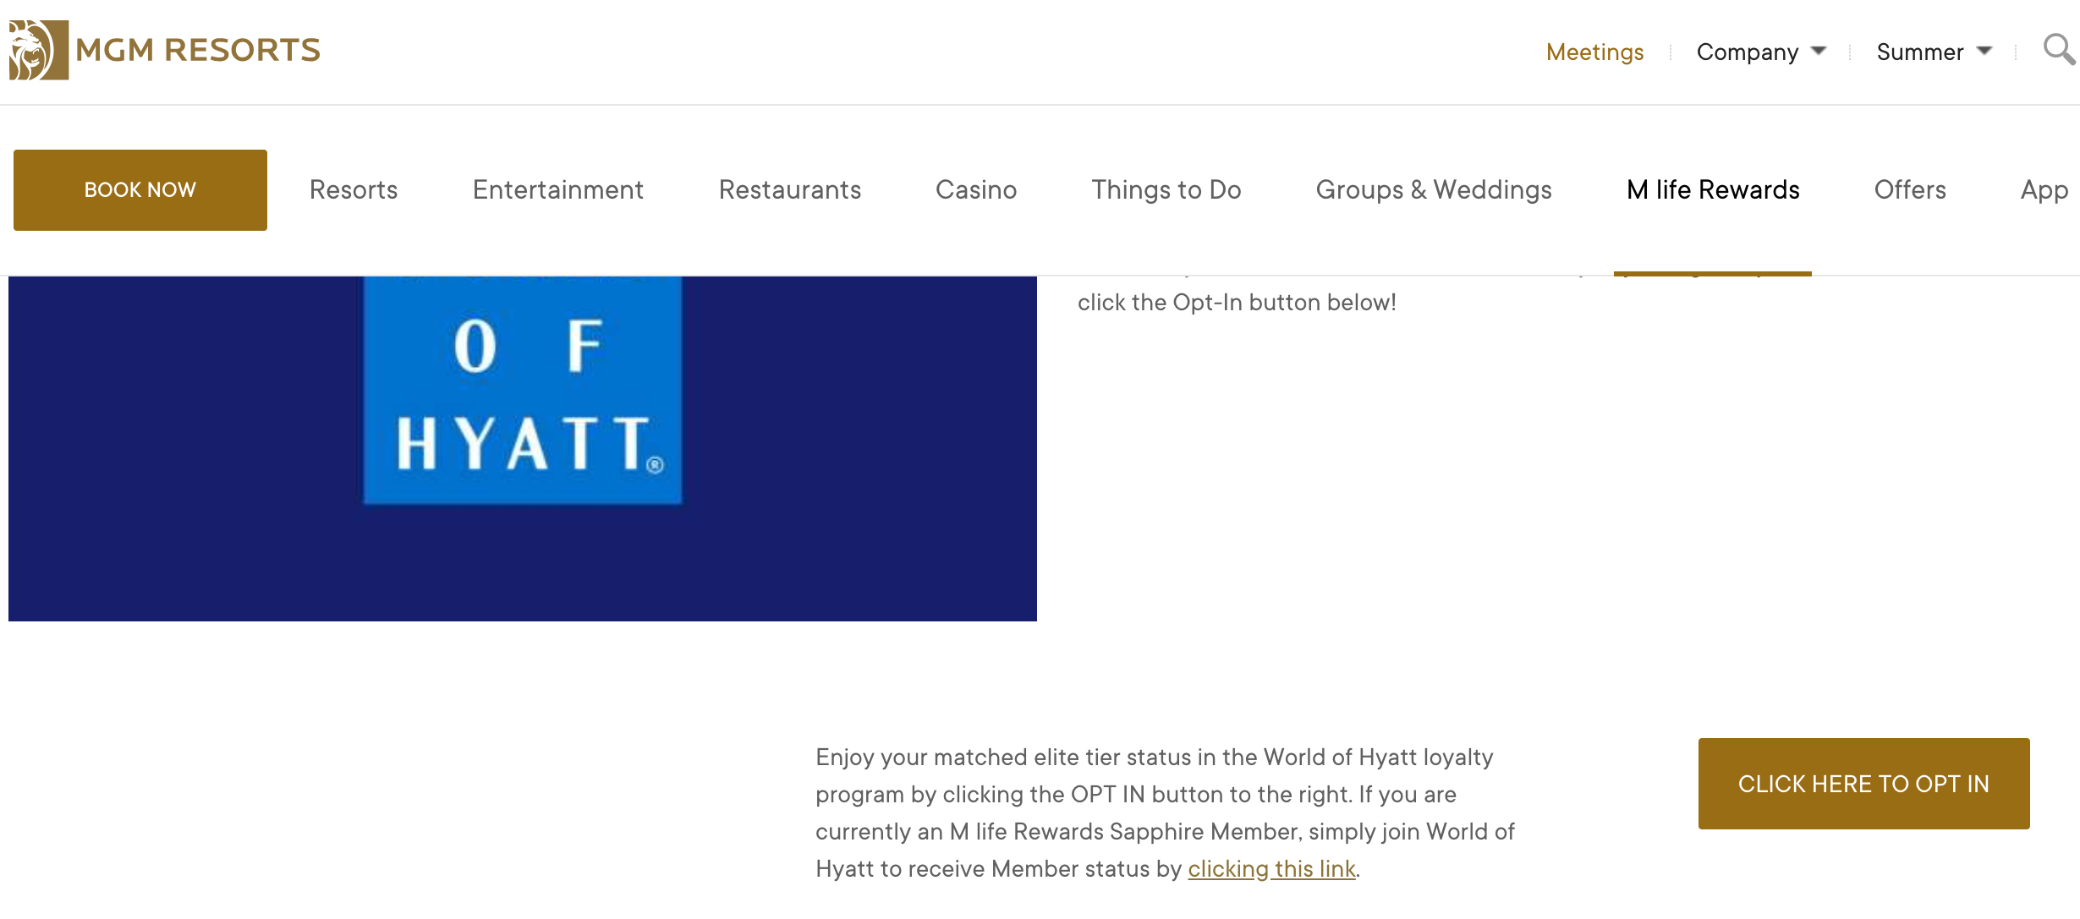Open Groups & Weddings menu
The height and width of the screenshot is (919, 2080).
[x=1434, y=189]
